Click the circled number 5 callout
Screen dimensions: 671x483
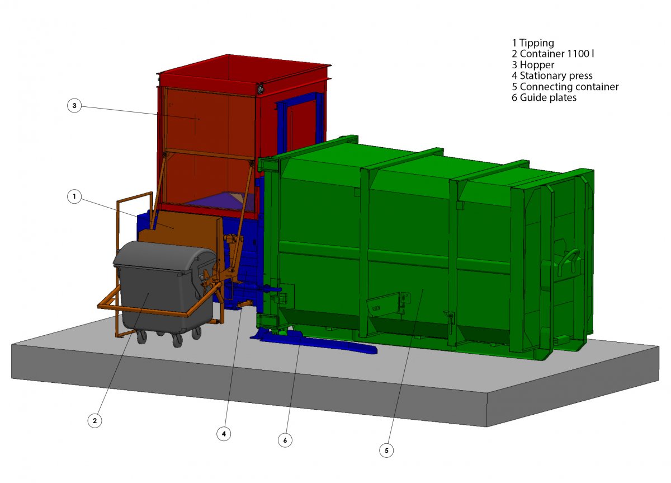[386, 449]
